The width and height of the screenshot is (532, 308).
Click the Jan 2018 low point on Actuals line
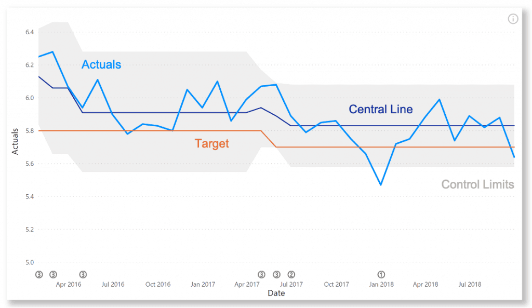(381, 185)
